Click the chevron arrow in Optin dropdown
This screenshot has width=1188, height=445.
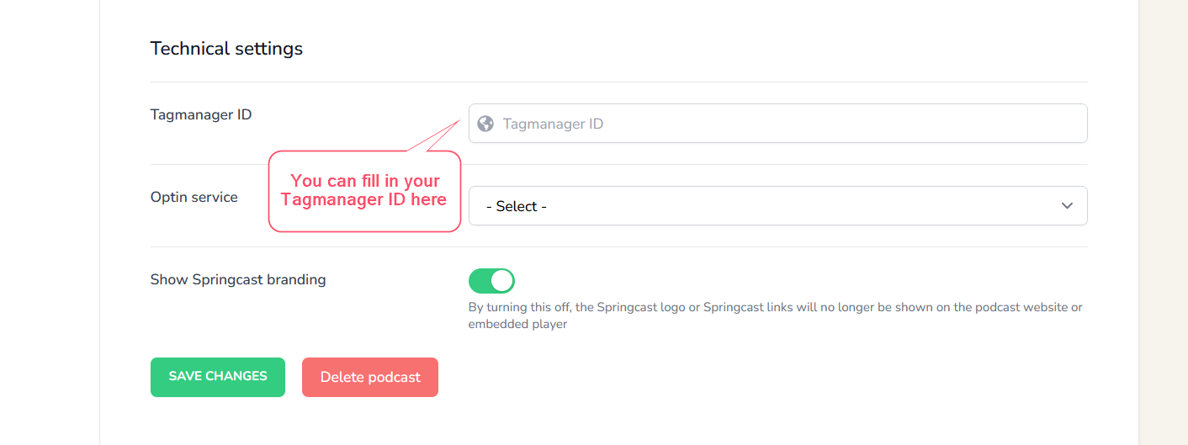click(1067, 206)
